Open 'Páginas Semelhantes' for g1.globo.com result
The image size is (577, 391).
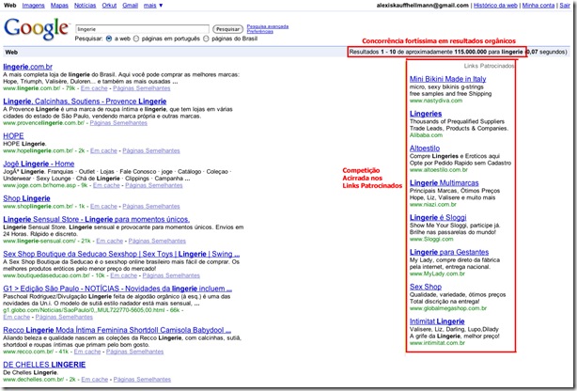click(x=64, y=317)
